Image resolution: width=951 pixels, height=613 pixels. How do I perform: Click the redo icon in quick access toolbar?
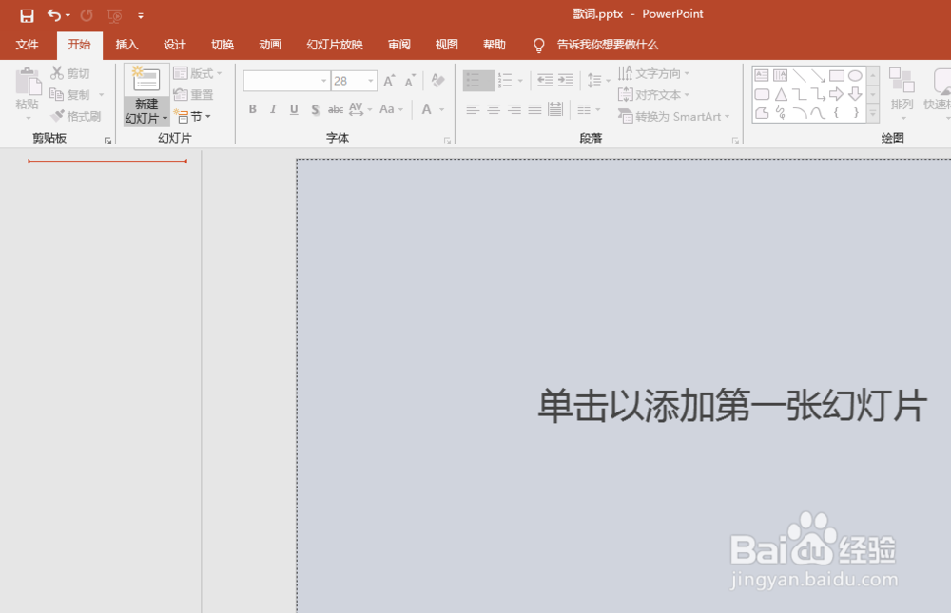coord(87,15)
